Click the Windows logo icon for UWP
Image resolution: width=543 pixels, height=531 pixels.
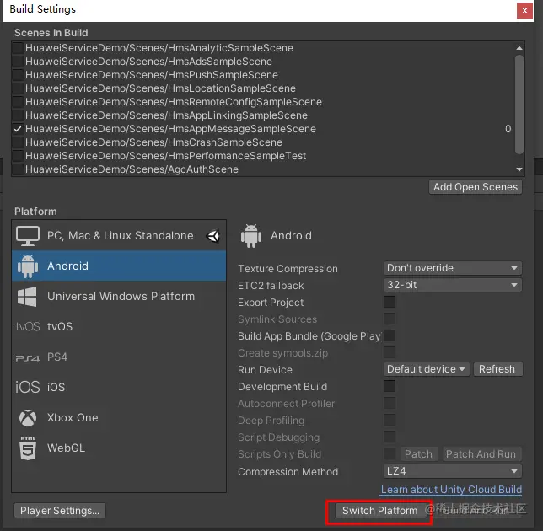(x=27, y=297)
